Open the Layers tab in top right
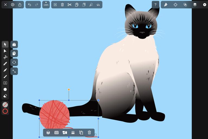Image resolution: width=208 pixels, height=139 pixels. point(195,5)
